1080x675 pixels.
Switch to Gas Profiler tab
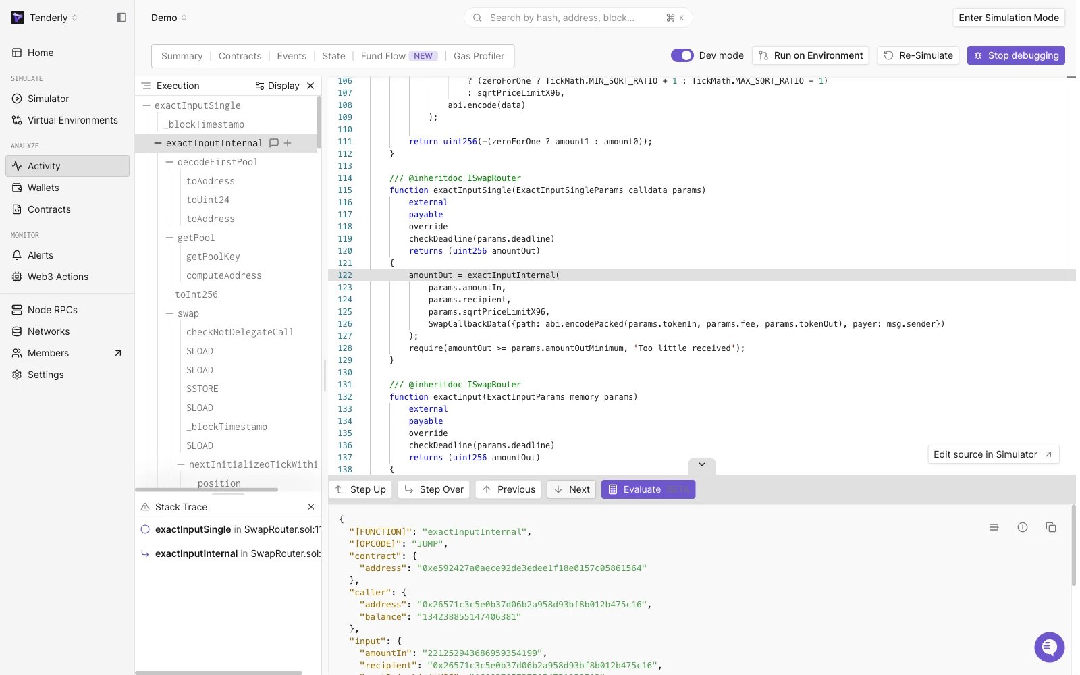click(479, 56)
